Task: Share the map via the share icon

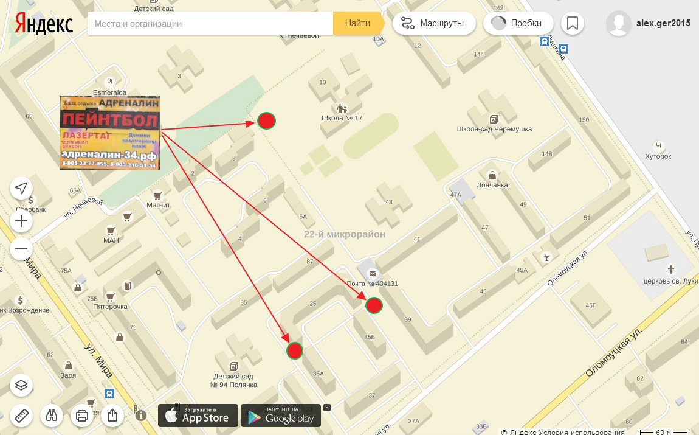Action: (x=112, y=416)
